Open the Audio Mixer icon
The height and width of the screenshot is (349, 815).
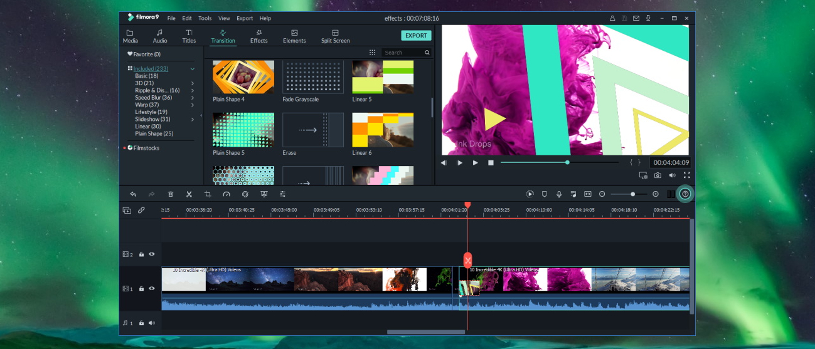[573, 194]
